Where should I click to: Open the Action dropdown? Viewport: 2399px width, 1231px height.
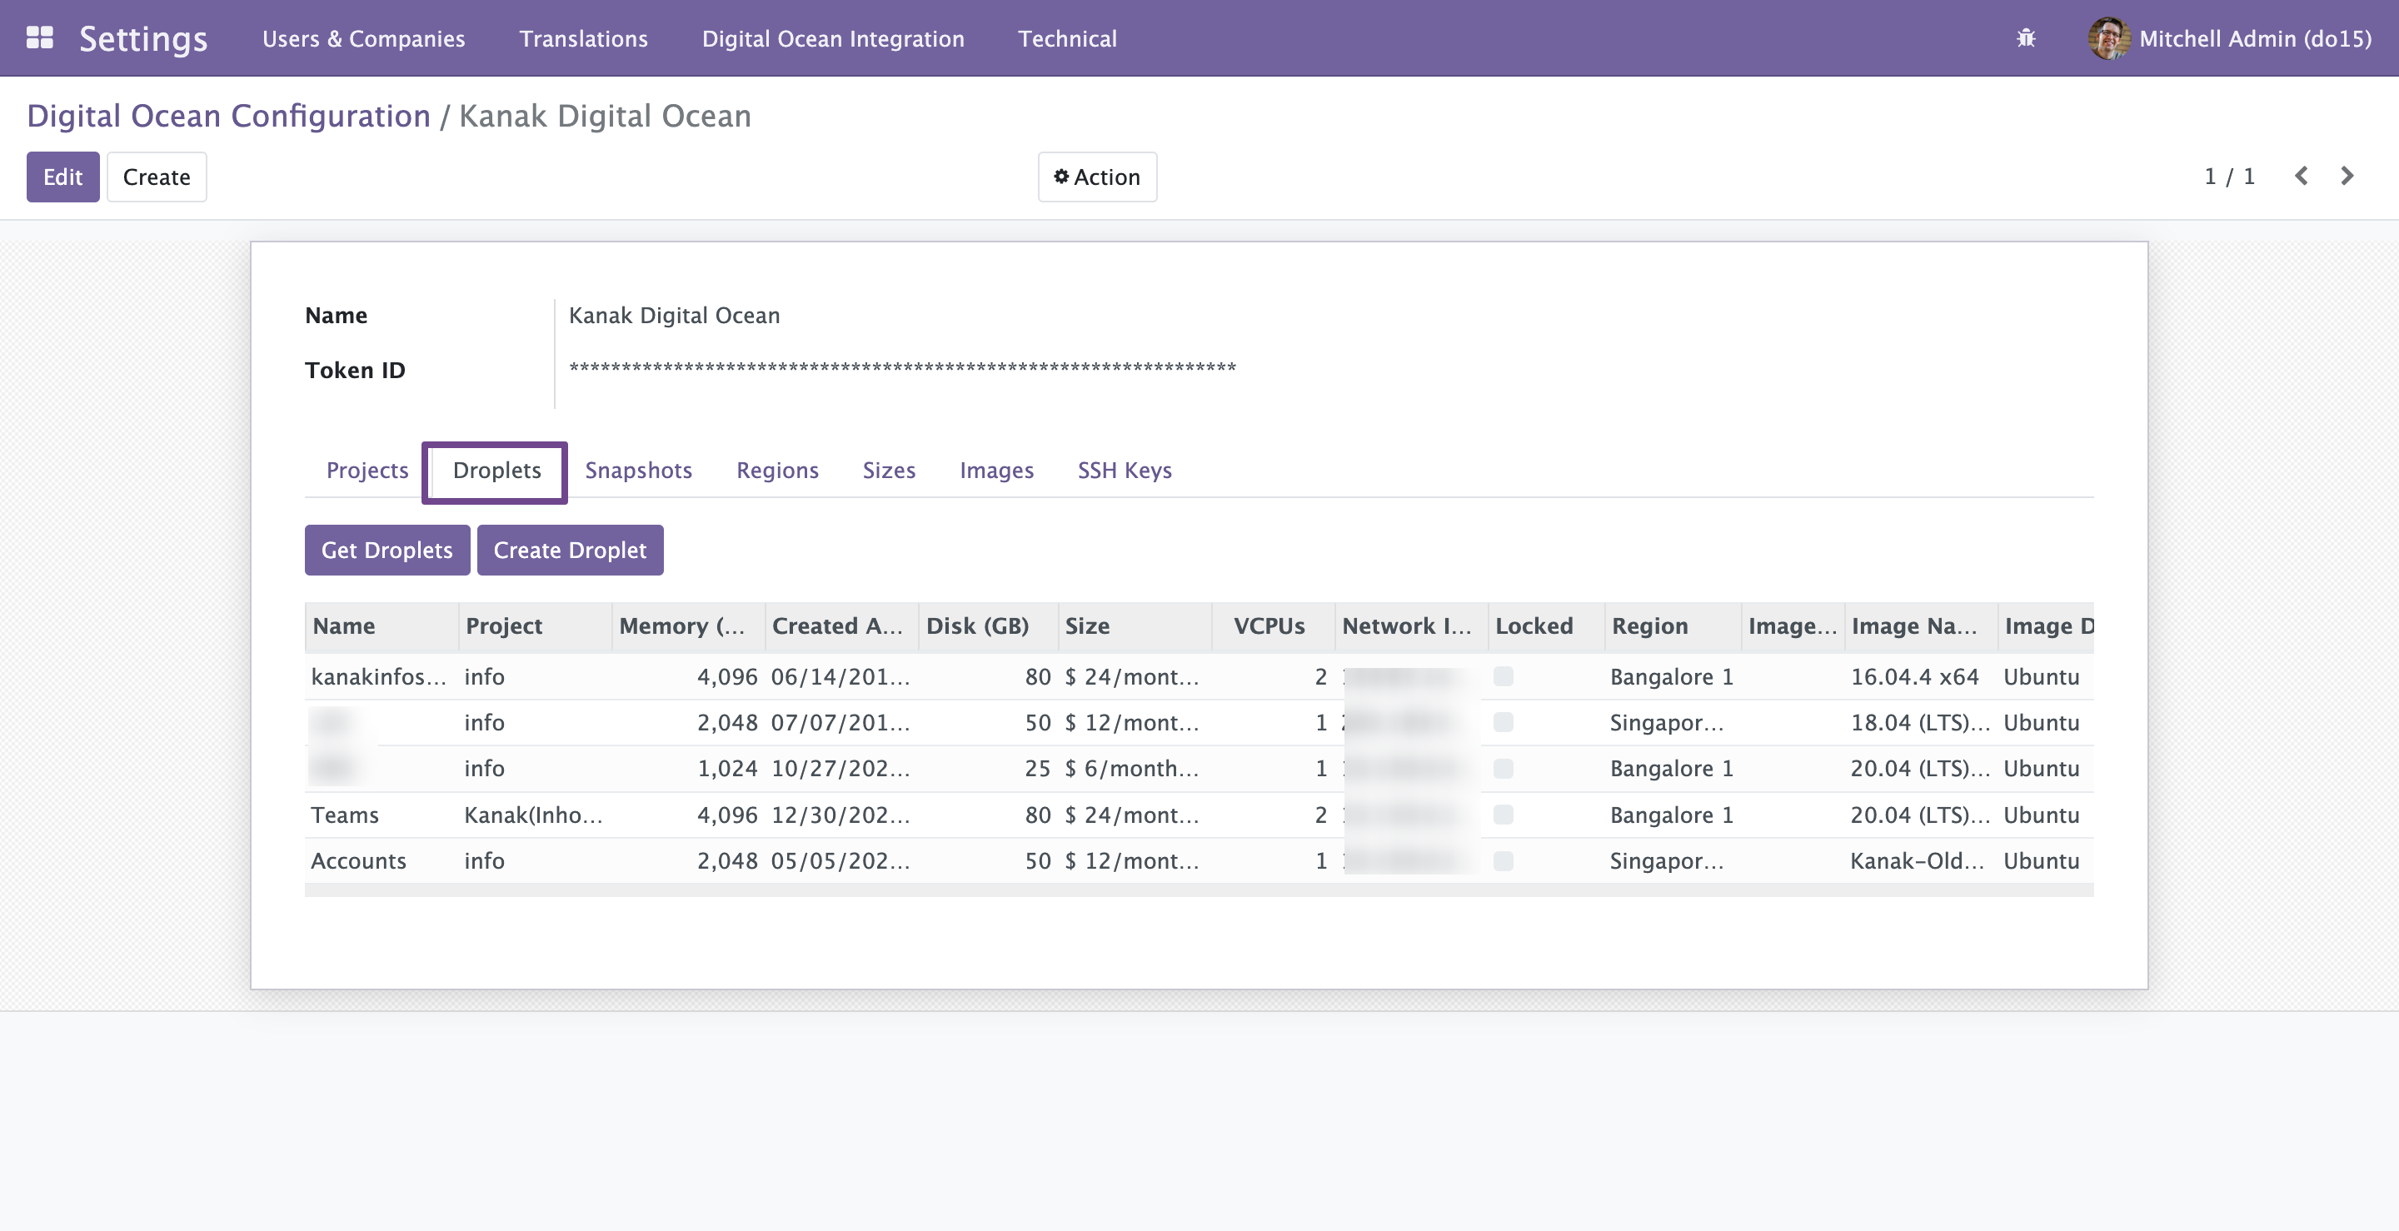pyautogui.click(x=1097, y=177)
